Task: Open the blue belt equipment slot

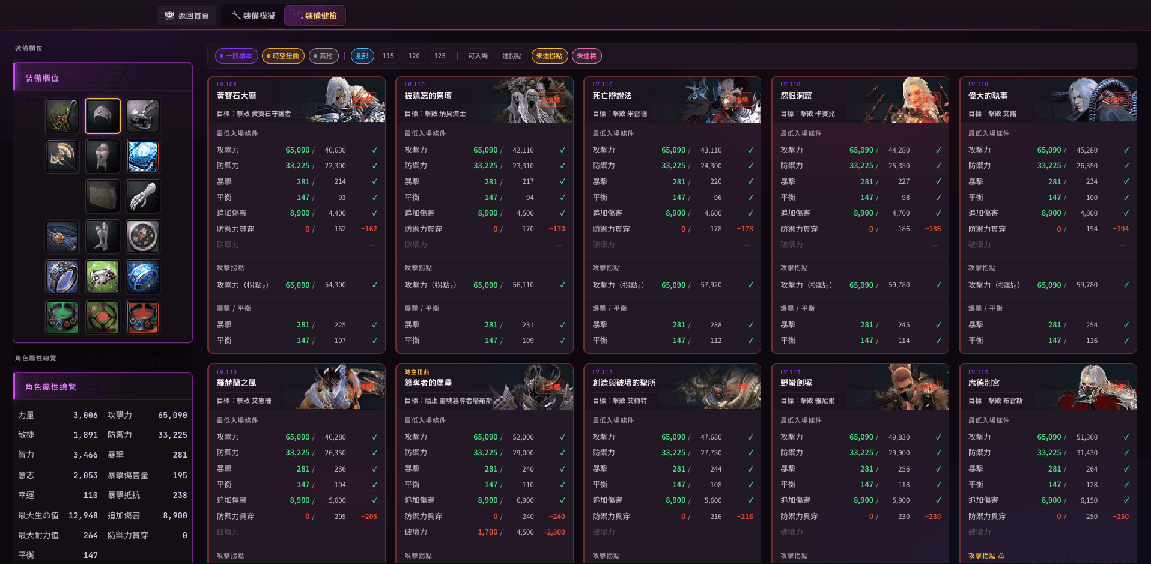Action: 62,237
